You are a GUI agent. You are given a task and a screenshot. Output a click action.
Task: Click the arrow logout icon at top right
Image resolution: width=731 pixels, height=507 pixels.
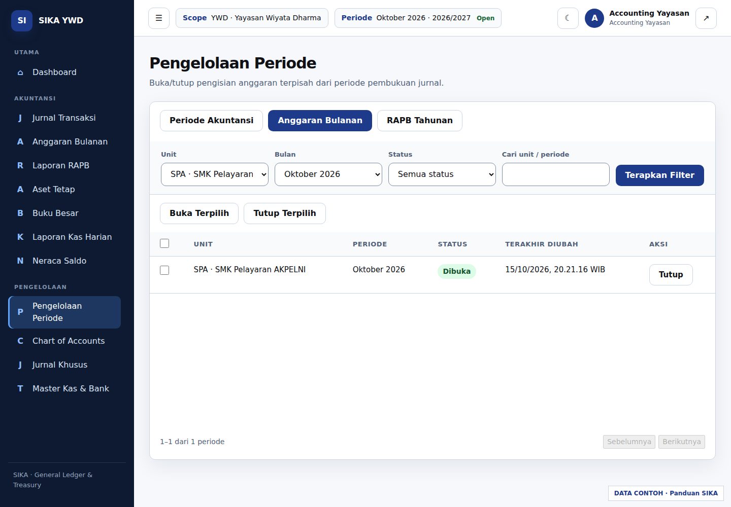pyautogui.click(x=706, y=18)
